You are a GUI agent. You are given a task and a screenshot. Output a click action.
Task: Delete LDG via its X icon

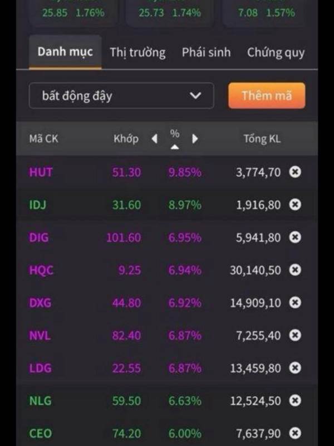click(x=295, y=368)
